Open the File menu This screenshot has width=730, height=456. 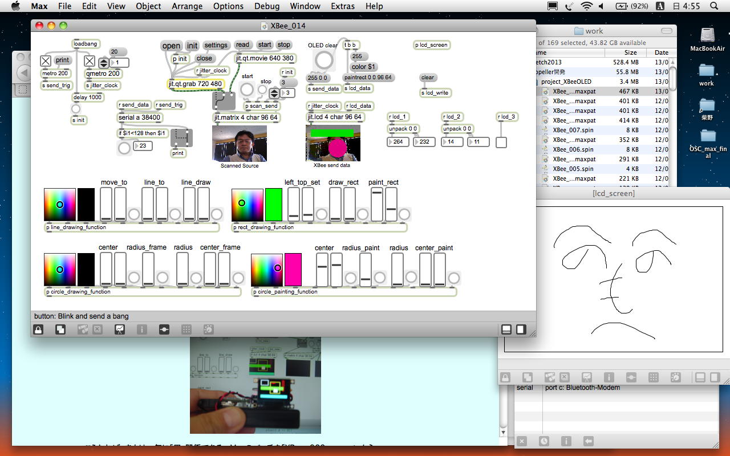pyautogui.click(x=64, y=6)
